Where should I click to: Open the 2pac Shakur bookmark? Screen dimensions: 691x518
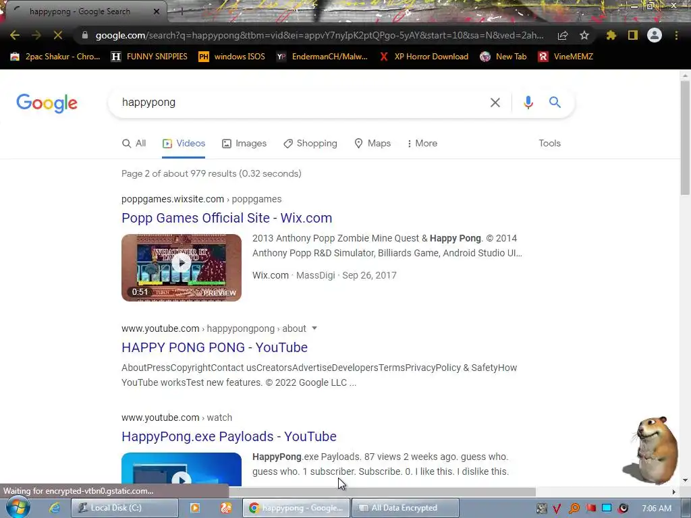(x=55, y=57)
